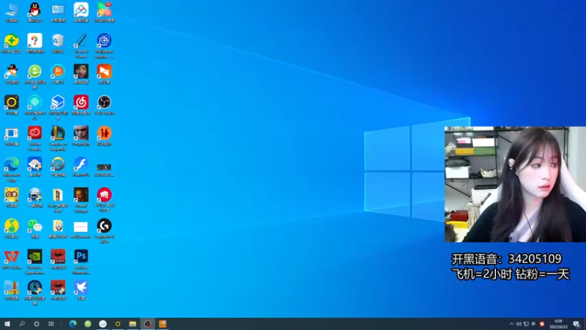
Task: Open taskbar clock and date
Action: pos(558,324)
